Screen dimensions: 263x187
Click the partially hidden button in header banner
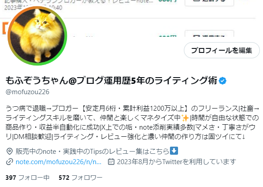click(x=210, y=34)
